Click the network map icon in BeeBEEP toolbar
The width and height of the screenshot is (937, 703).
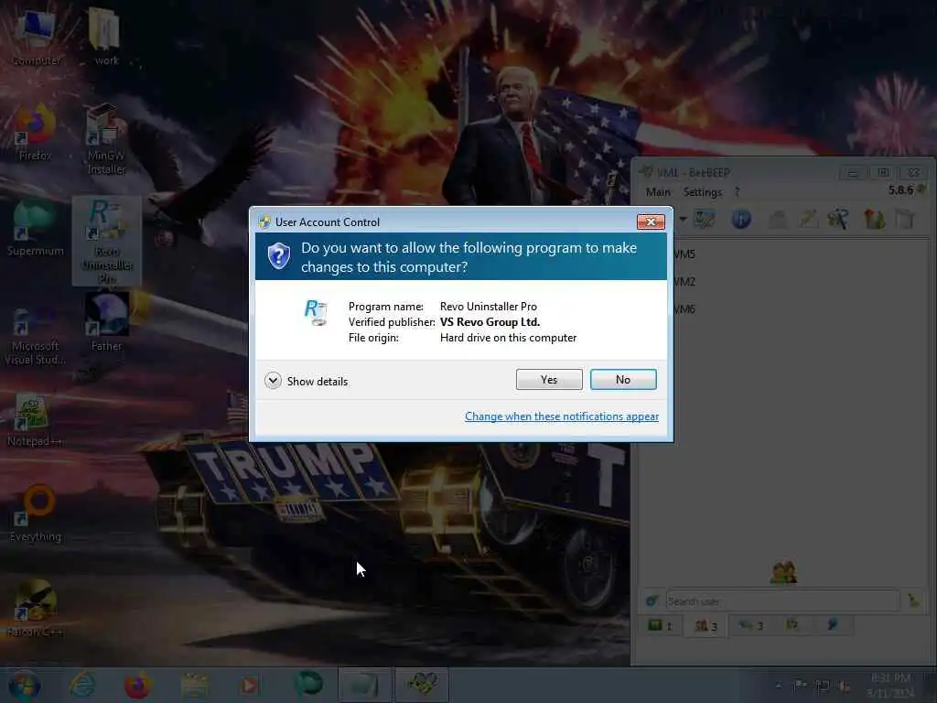pyautogui.click(x=705, y=219)
